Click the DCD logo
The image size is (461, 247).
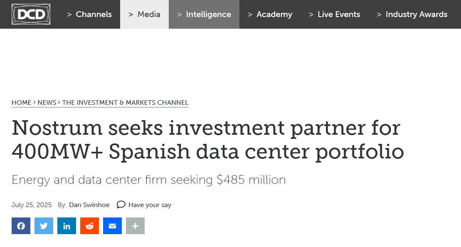click(x=31, y=14)
